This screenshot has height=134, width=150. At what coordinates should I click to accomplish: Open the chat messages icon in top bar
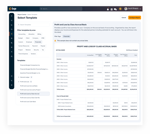tap(115, 9)
